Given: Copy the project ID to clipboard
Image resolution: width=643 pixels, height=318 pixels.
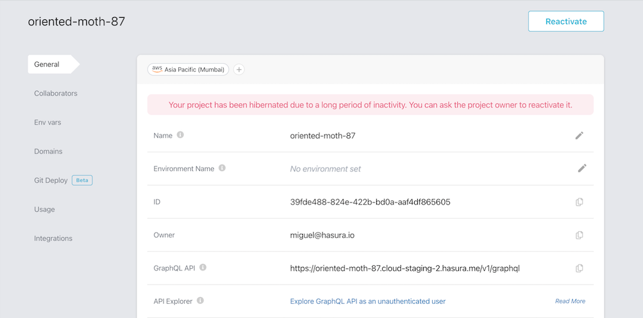Looking at the screenshot, I should 579,202.
